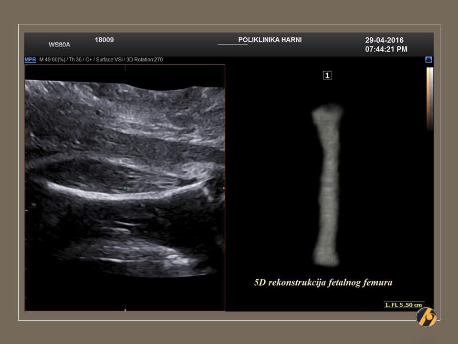Click the time stamp 07:44:21 PM
Screen dimensions: 458x344
386,49
